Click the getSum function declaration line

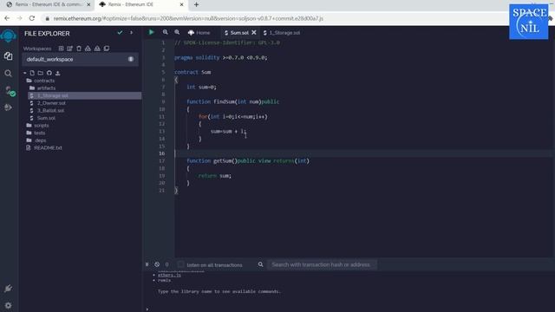click(x=248, y=160)
